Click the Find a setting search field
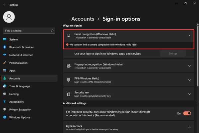Image resolution: width=199 pixels, height=133 pixels. click(27, 31)
